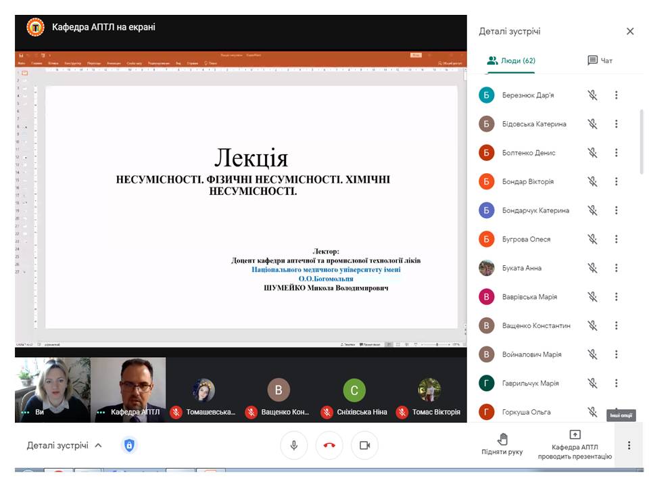
Task: Open more options for Буката Анна
Action: pos(617,268)
